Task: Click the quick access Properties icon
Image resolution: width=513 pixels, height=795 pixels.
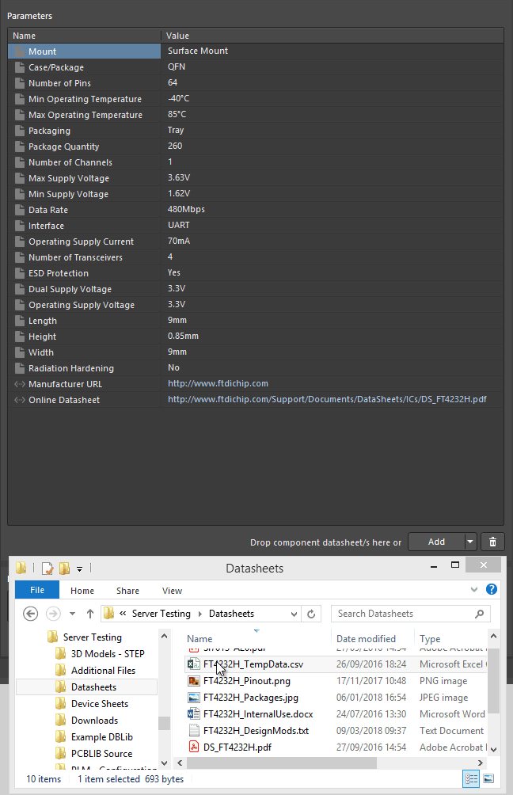Action: point(47,569)
